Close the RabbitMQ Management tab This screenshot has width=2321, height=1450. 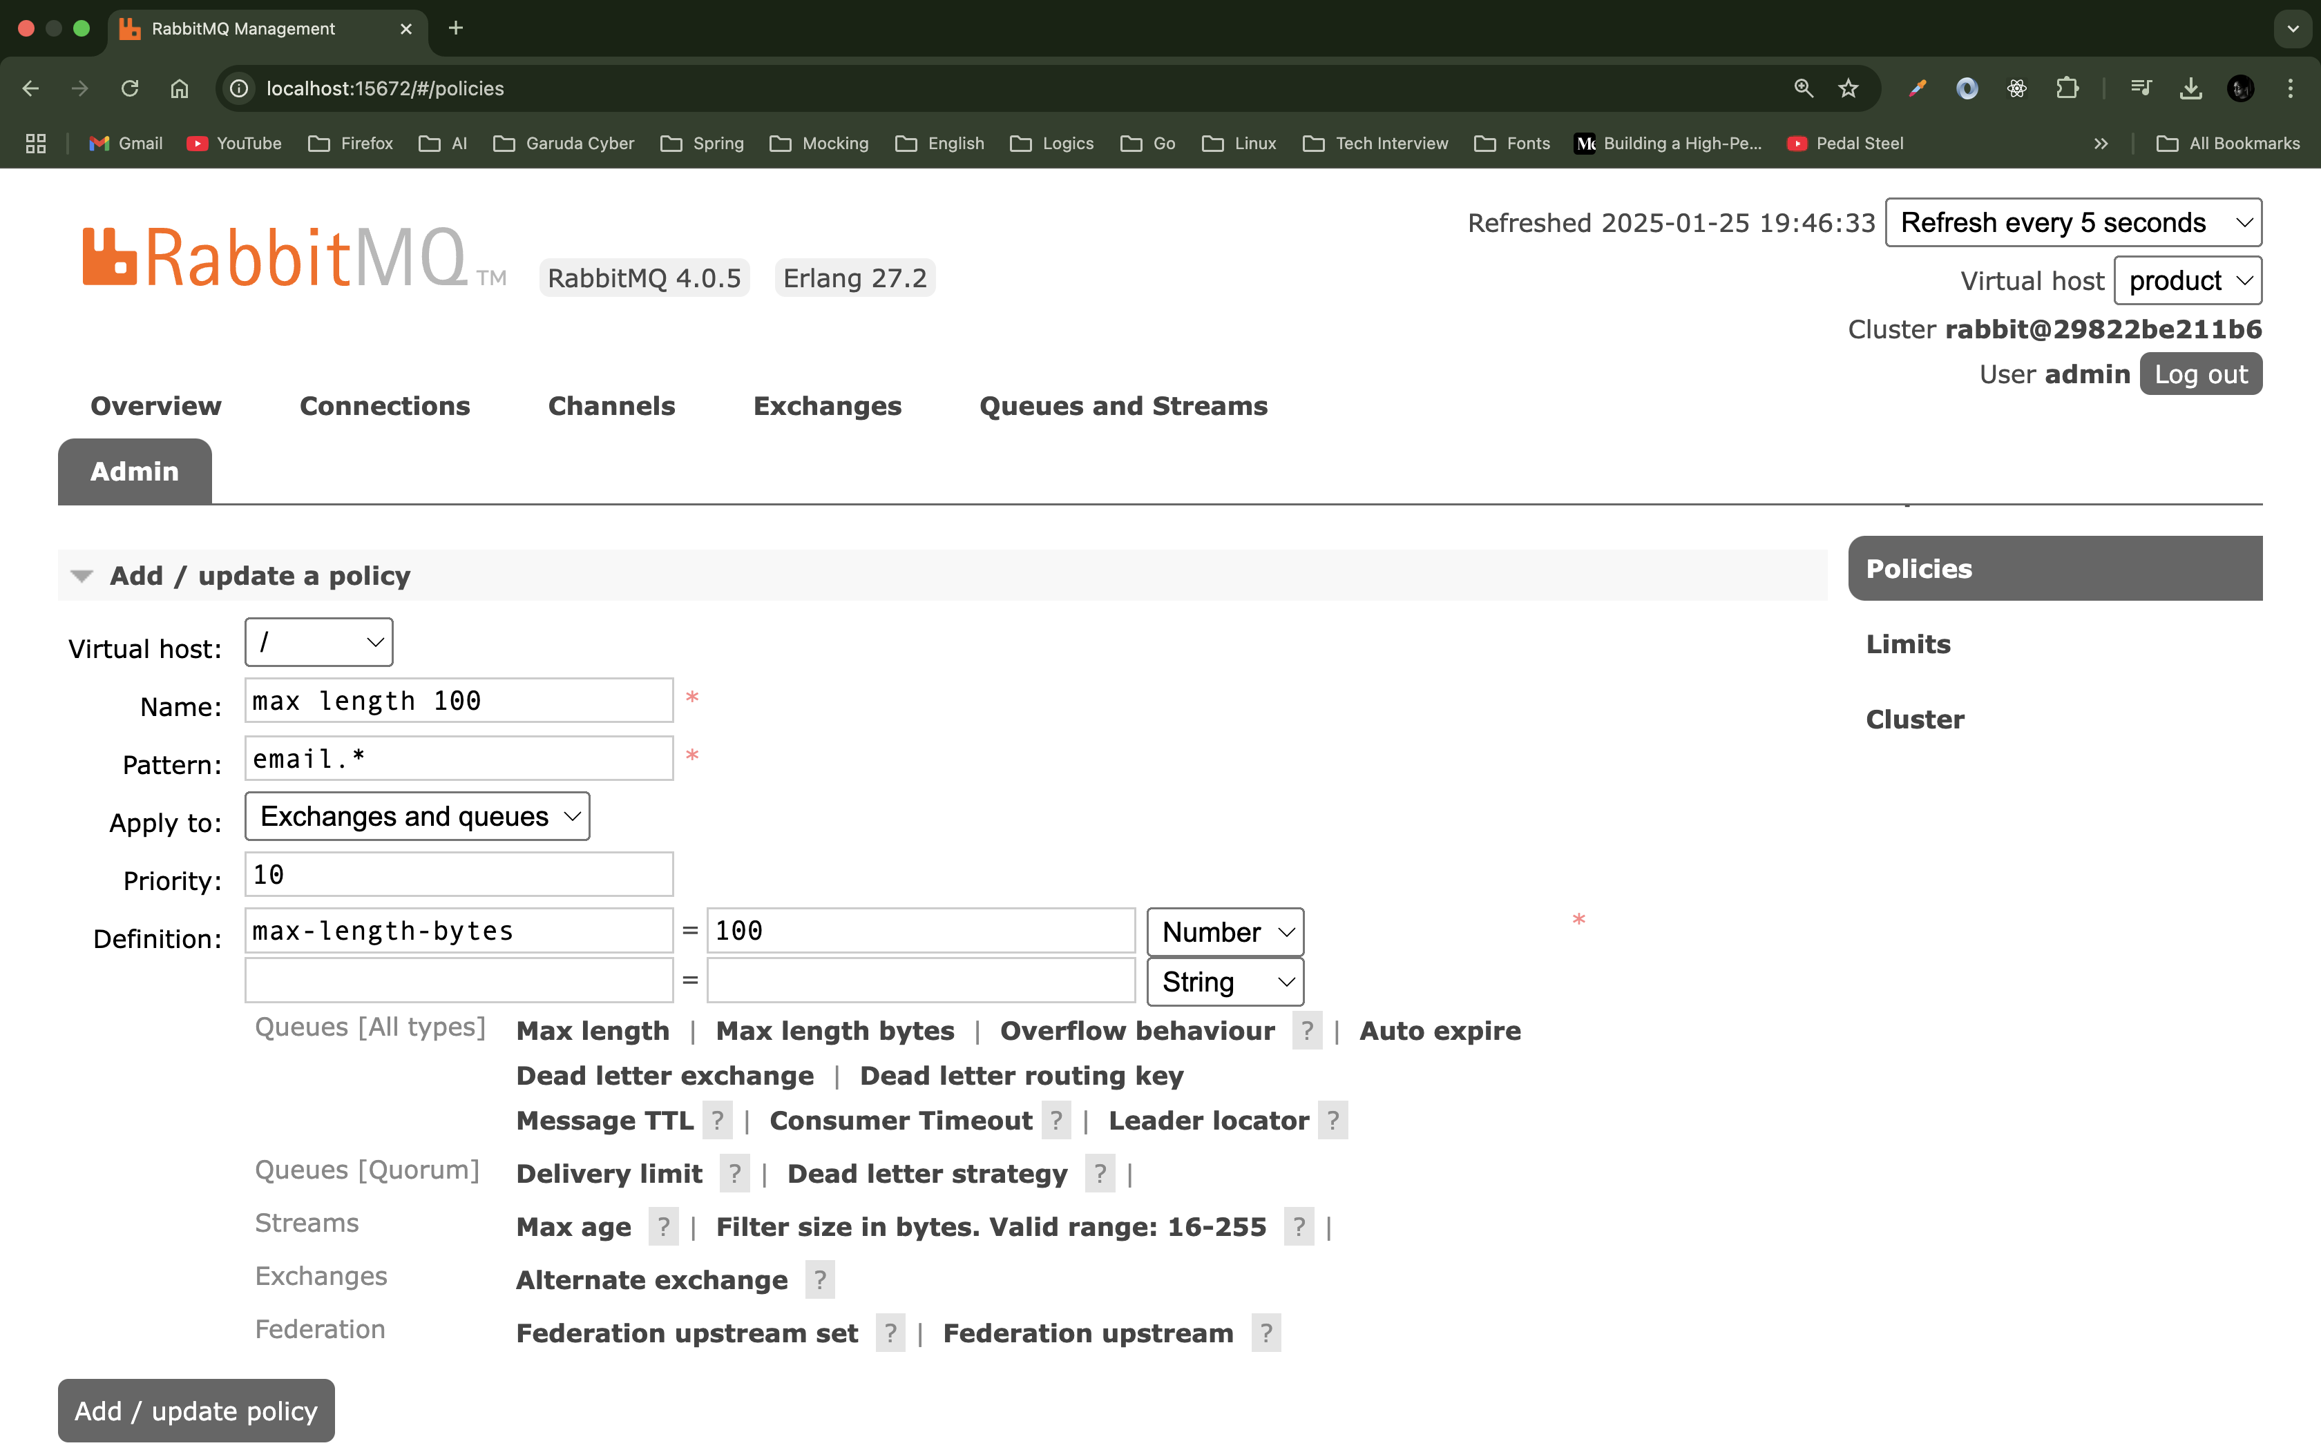click(405, 29)
